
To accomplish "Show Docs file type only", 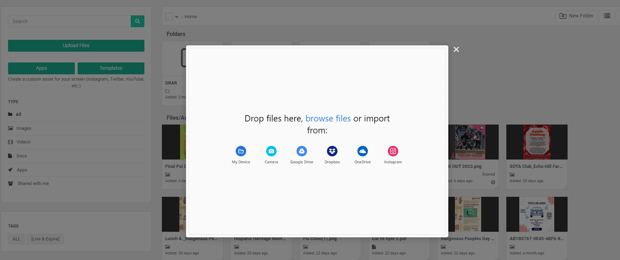I will [x=21, y=156].
